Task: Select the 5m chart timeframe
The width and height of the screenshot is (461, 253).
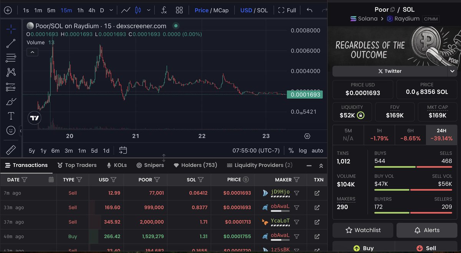Action: point(51,10)
